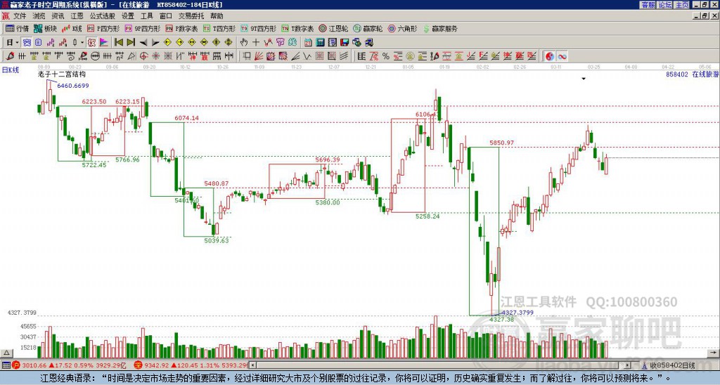
Task: Click the 老子十二宫结构 indicator label
Action: click(x=62, y=74)
